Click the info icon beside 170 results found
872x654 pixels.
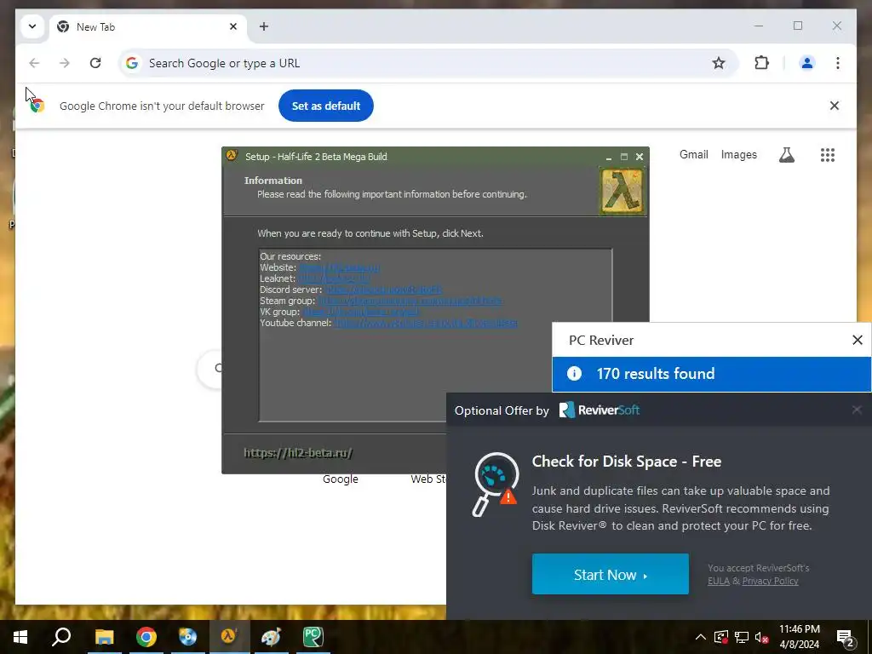[574, 374]
